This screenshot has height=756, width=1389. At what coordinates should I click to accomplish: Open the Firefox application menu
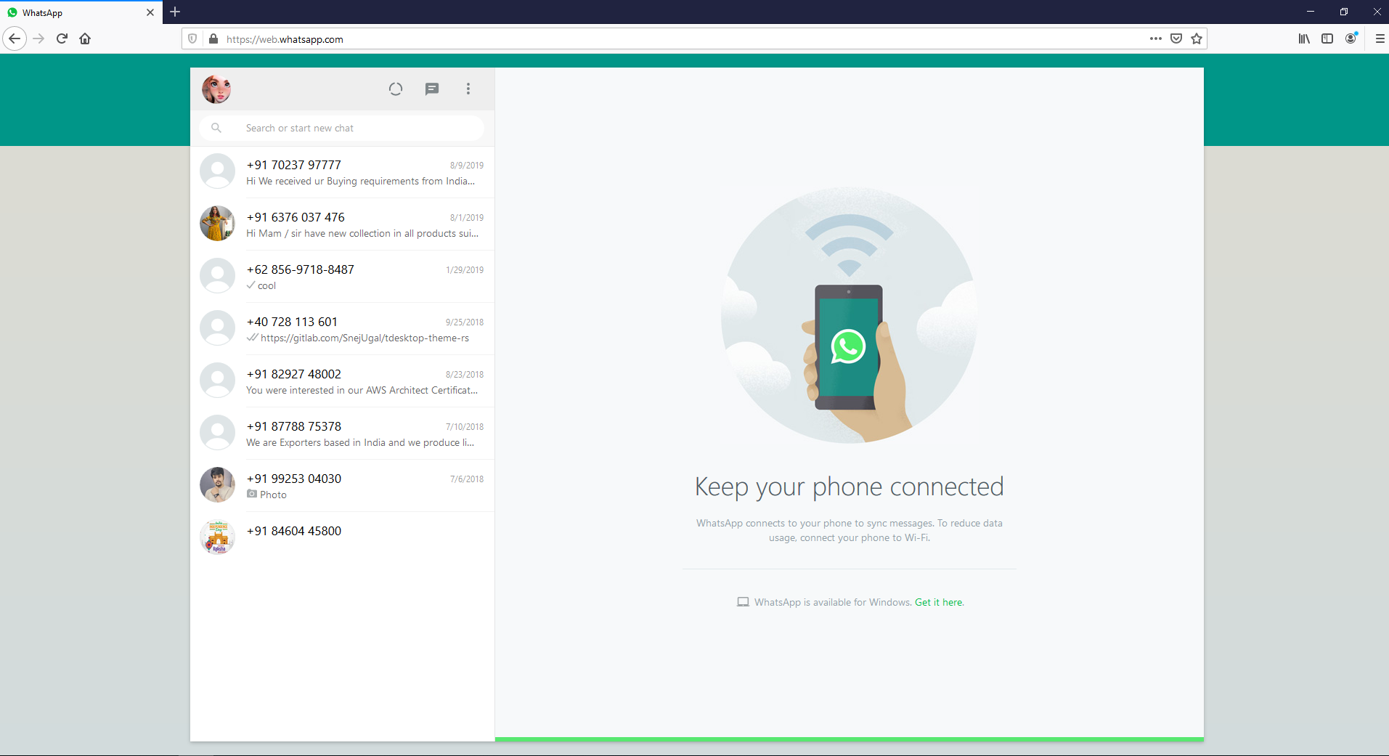click(1380, 38)
